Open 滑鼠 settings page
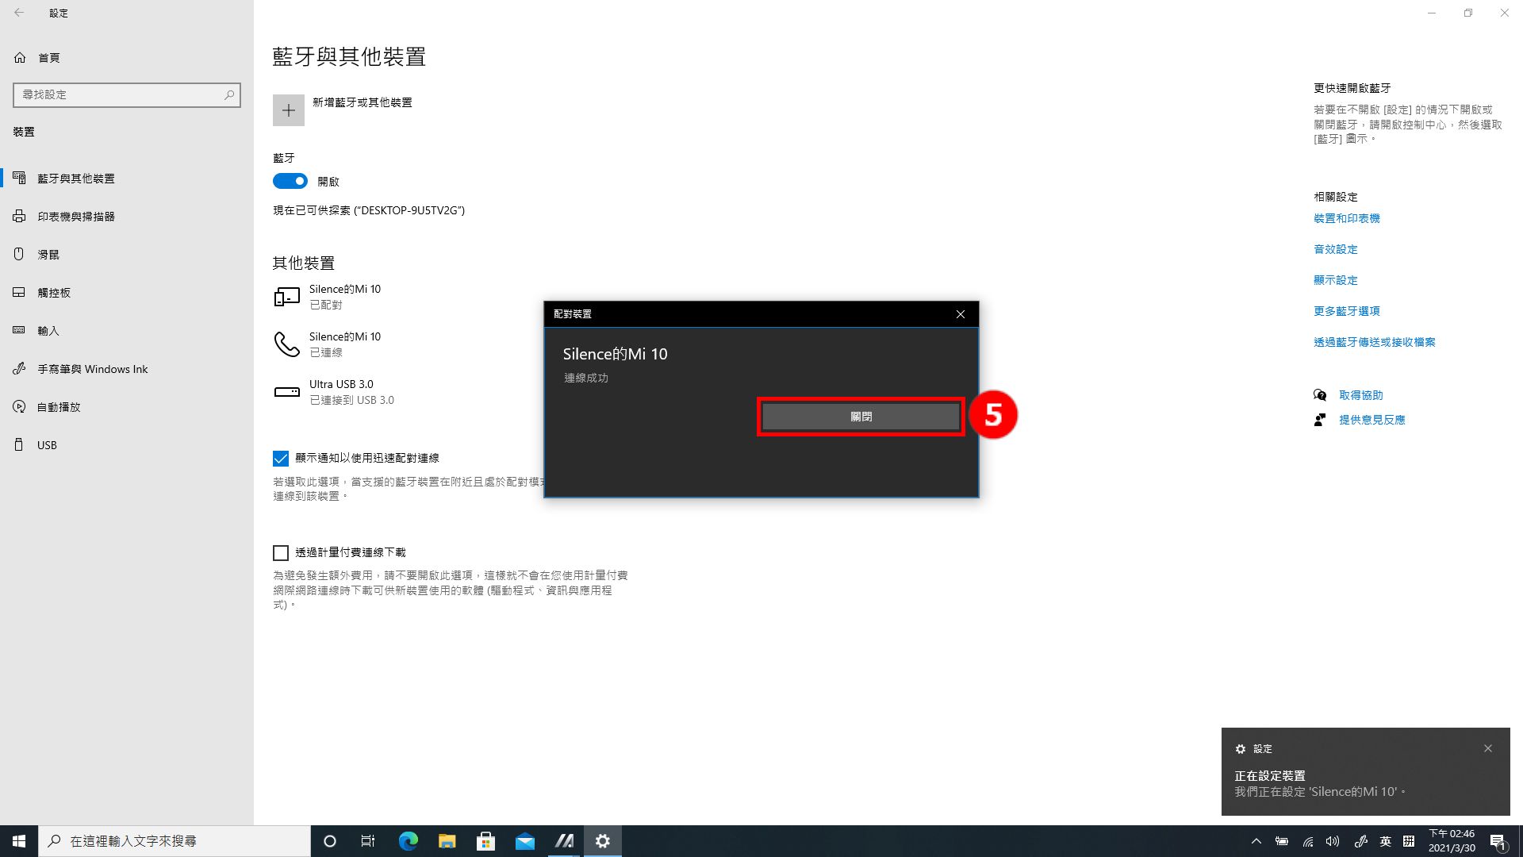 pos(127,255)
